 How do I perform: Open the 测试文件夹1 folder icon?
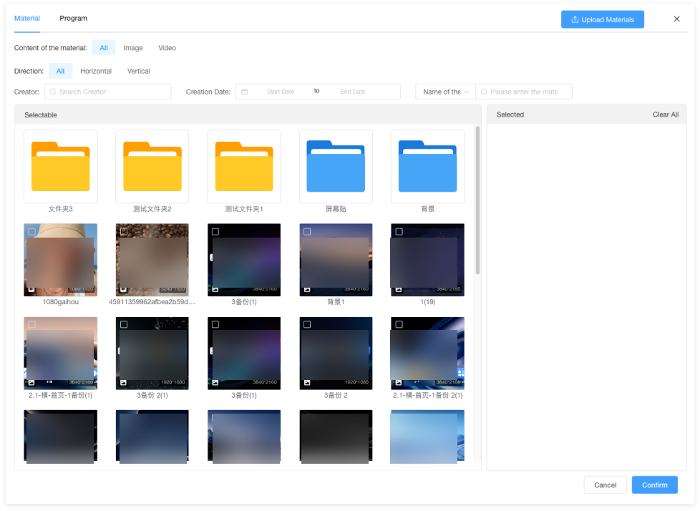pyautogui.click(x=244, y=167)
